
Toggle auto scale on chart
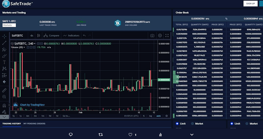[x=159, y=116]
